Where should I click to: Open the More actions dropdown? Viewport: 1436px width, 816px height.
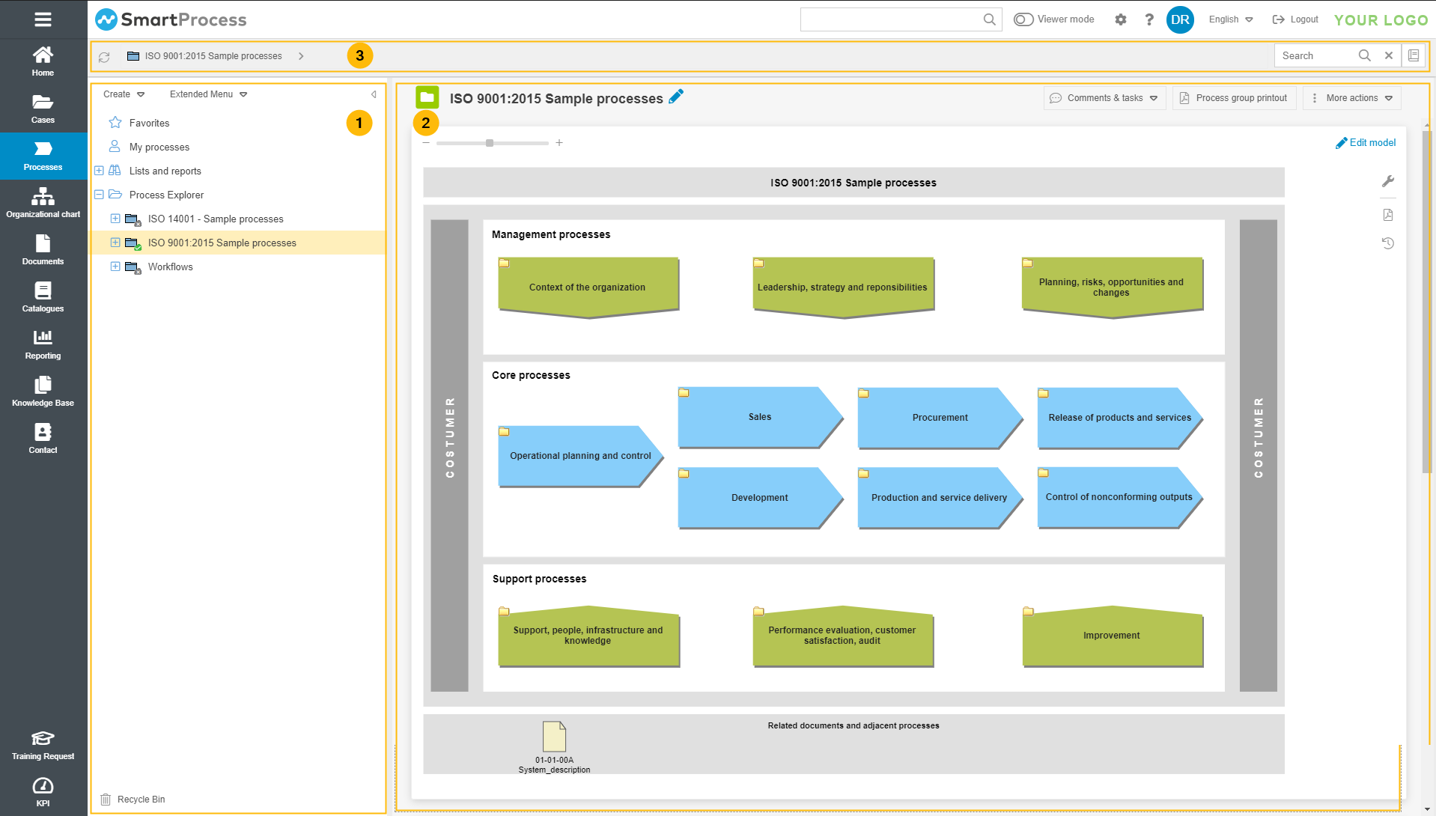click(1352, 98)
